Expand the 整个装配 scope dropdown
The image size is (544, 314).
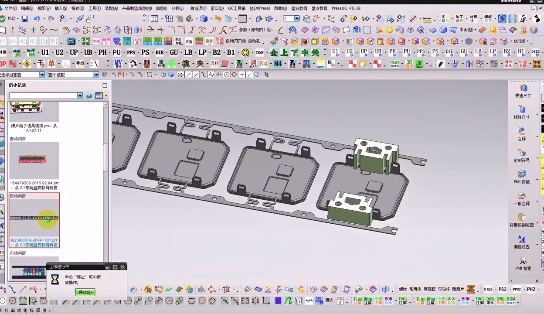[96, 75]
